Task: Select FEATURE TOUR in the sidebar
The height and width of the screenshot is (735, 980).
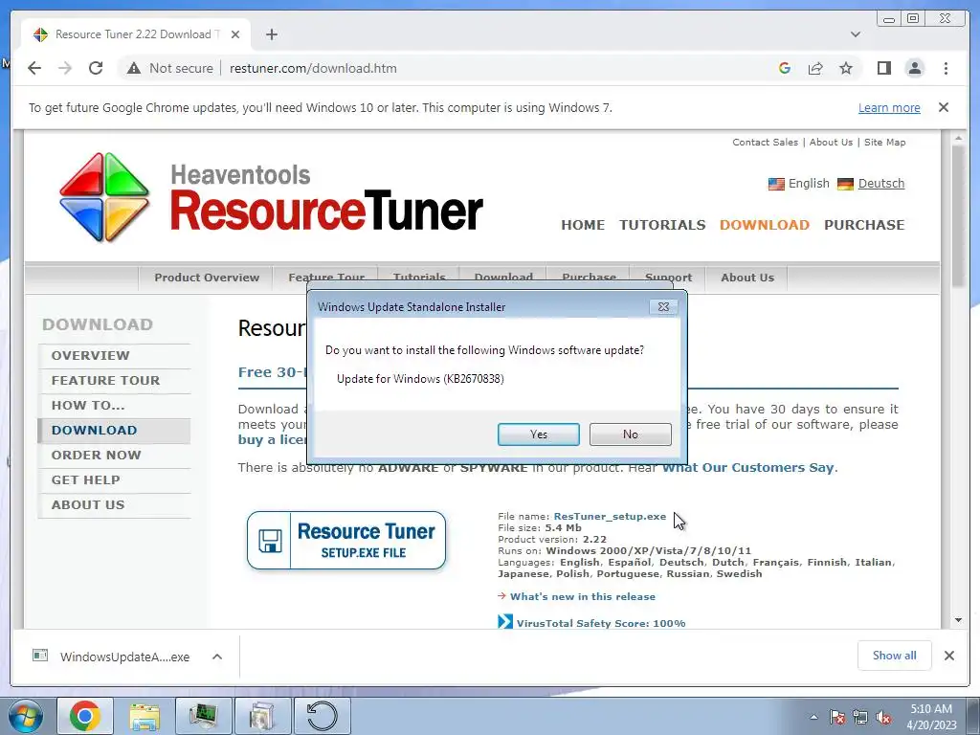Action: pos(115,381)
